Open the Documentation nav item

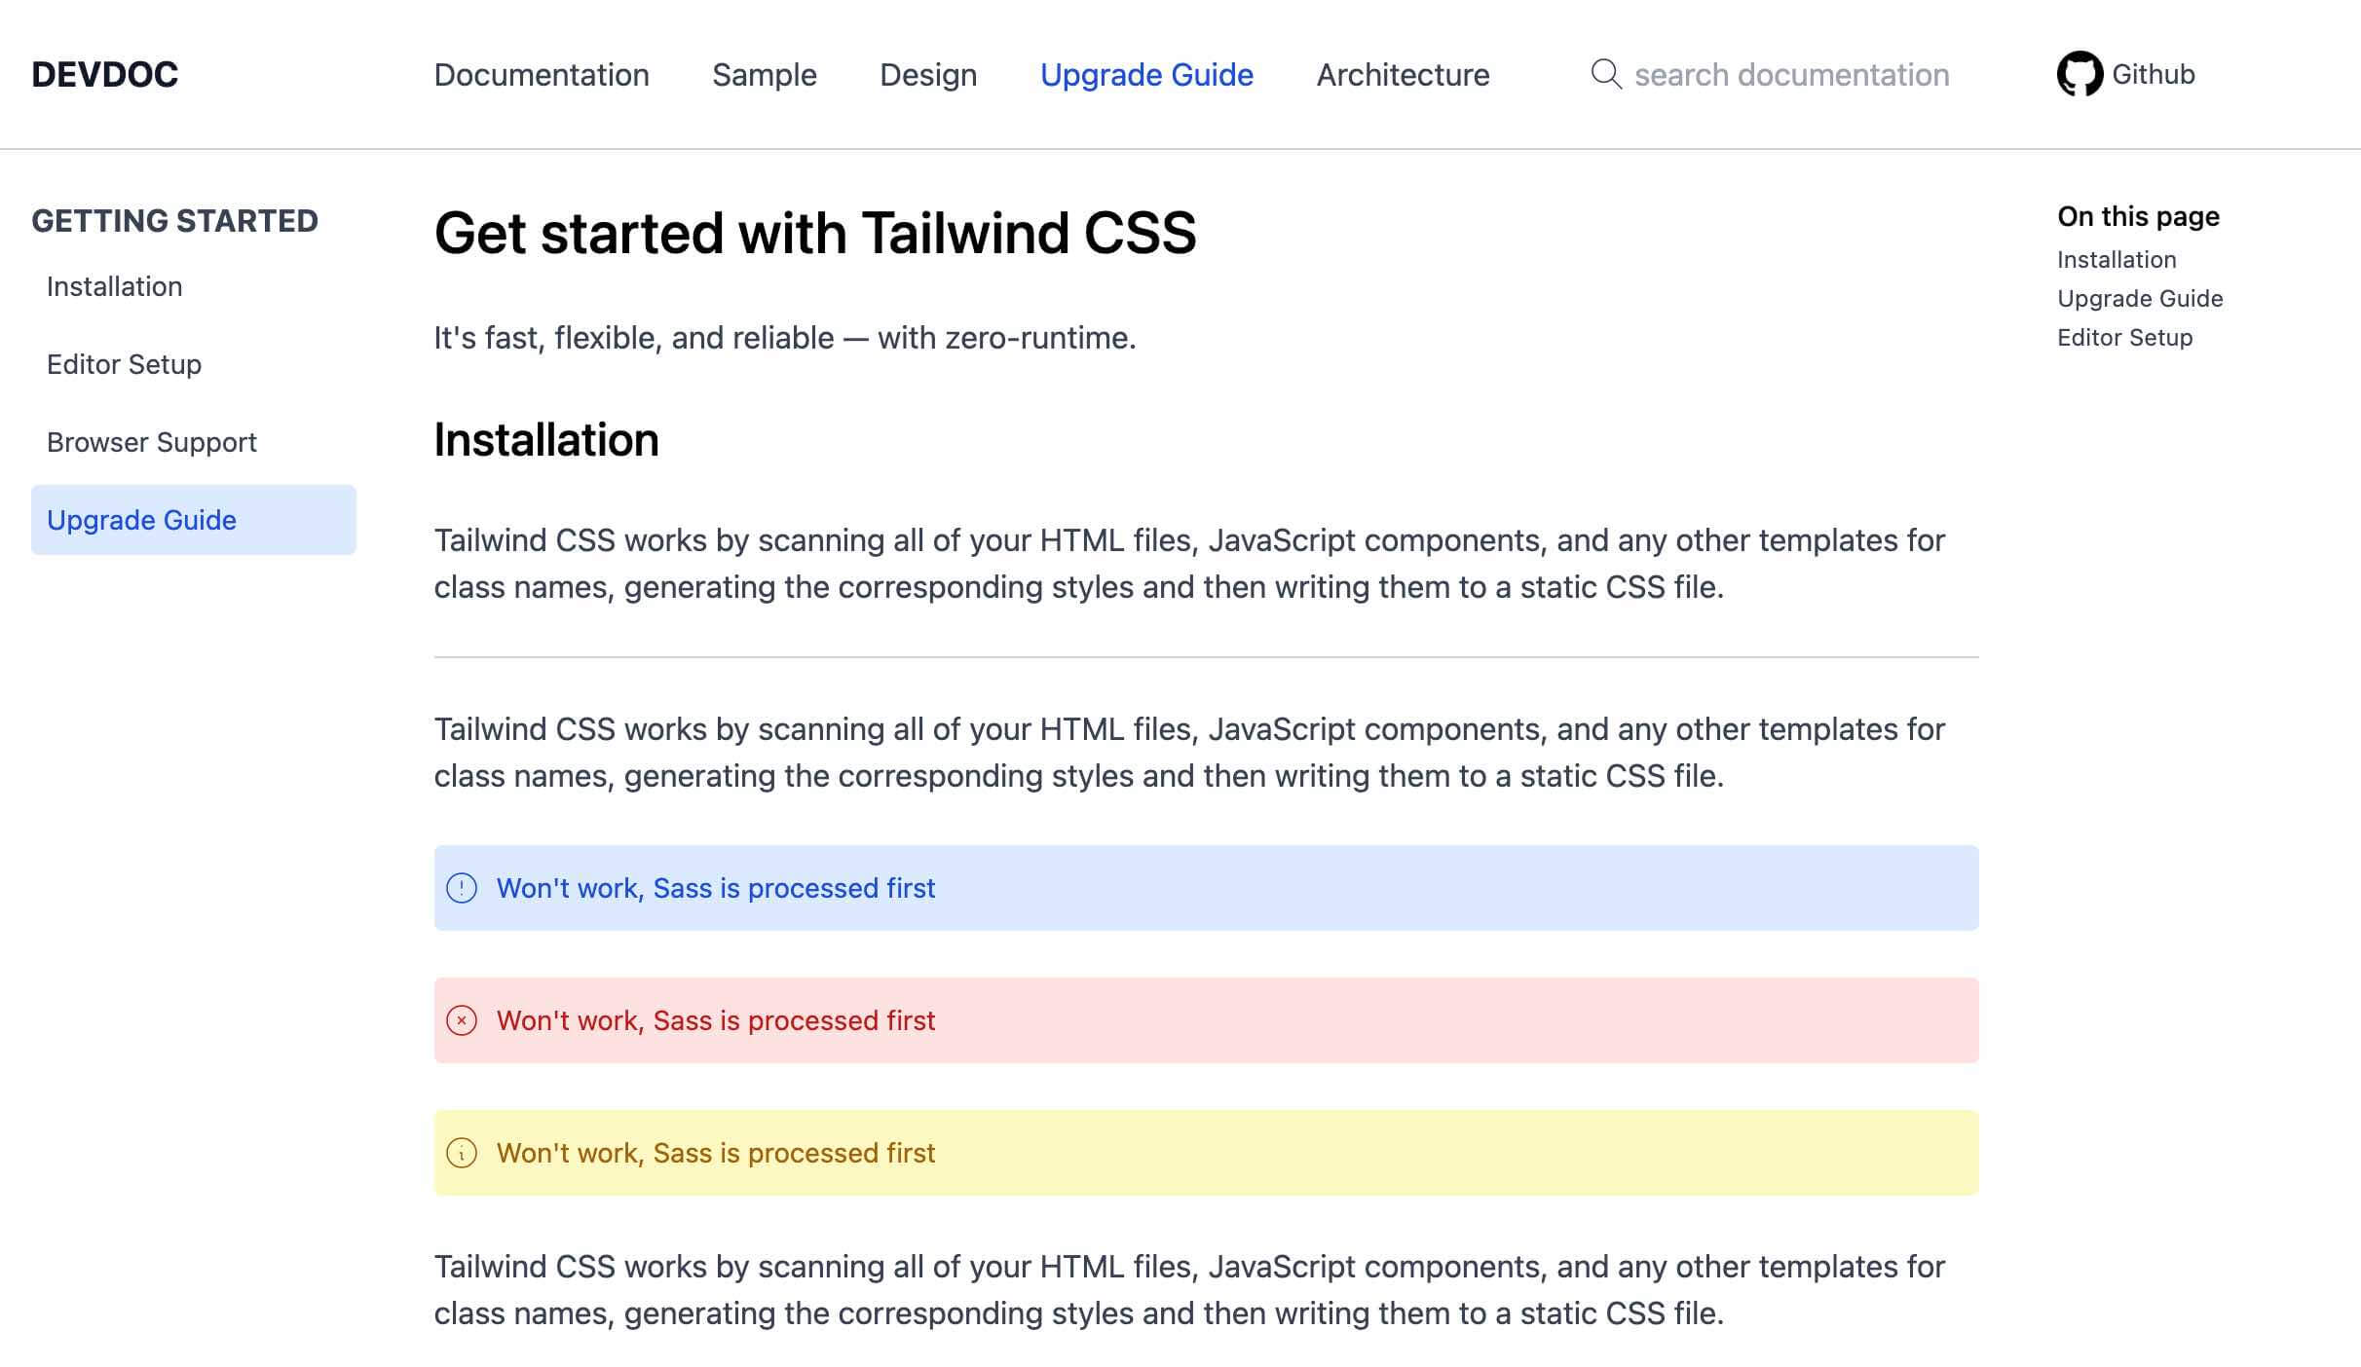coord(542,75)
